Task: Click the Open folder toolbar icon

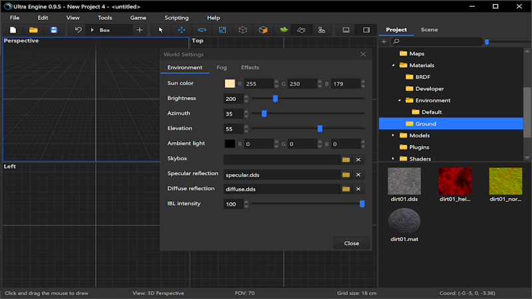Action: pos(33,30)
